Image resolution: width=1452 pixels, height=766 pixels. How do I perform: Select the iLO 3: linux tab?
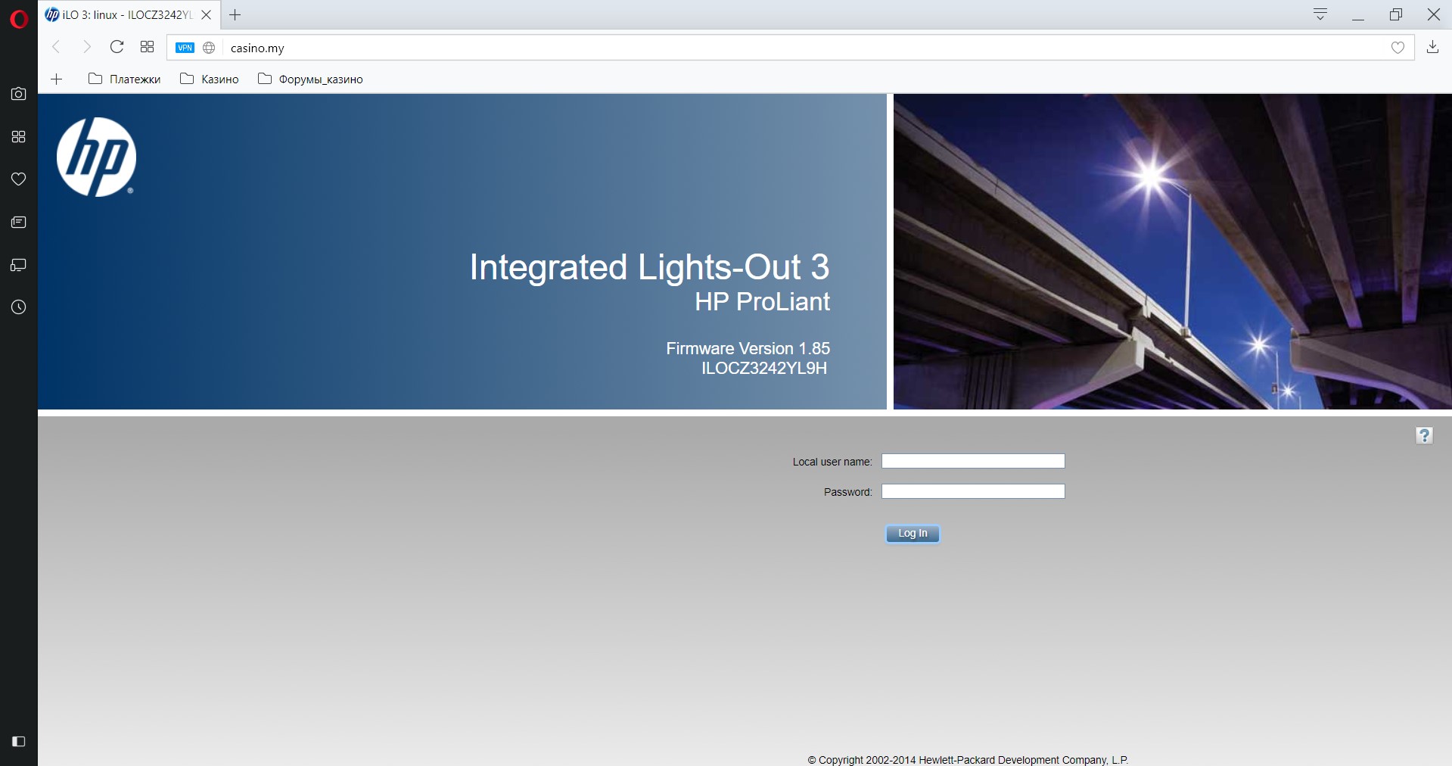129,14
